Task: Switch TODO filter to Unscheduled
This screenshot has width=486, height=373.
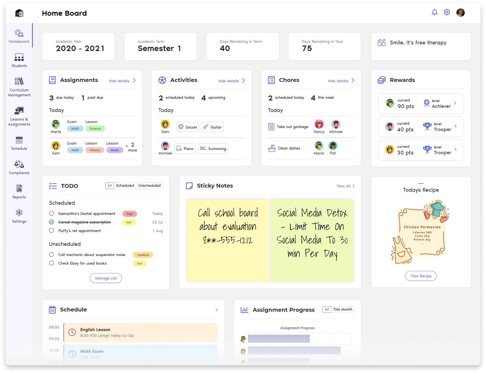Action: (x=149, y=186)
